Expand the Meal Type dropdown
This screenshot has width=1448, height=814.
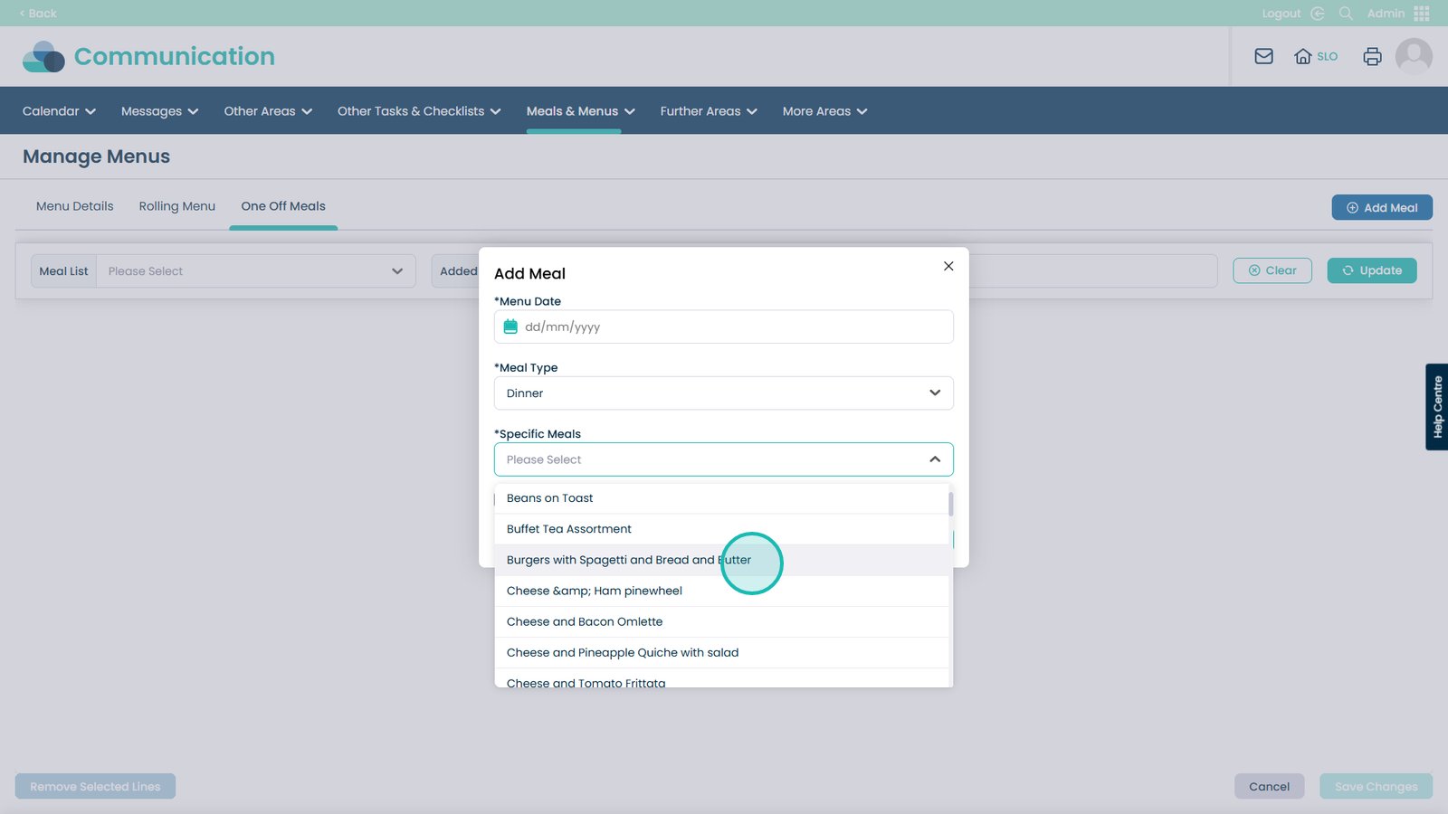tap(723, 393)
